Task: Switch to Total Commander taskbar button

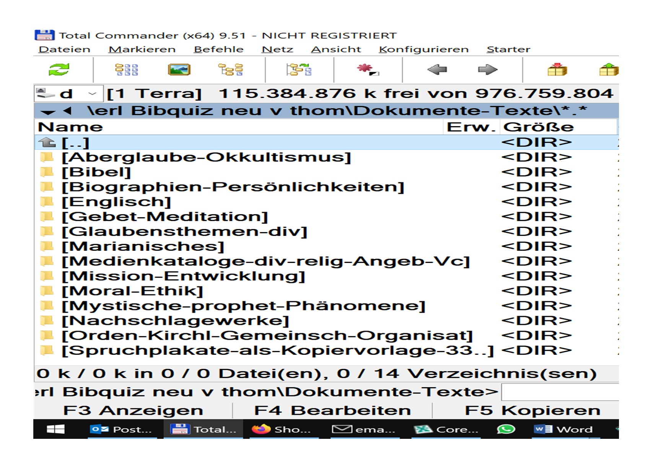Action: [x=204, y=429]
